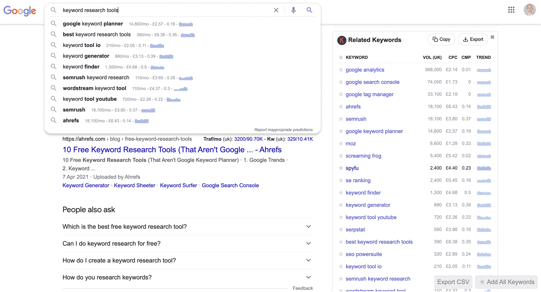This screenshot has height=292, width=541.
Task: Open the Keyword Generator sitelink
Action: 86,186
